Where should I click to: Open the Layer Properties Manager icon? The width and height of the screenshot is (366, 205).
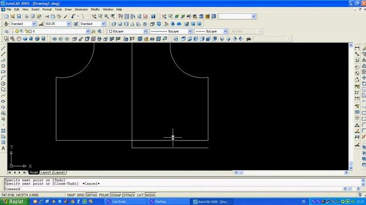[x=6, y=31]
